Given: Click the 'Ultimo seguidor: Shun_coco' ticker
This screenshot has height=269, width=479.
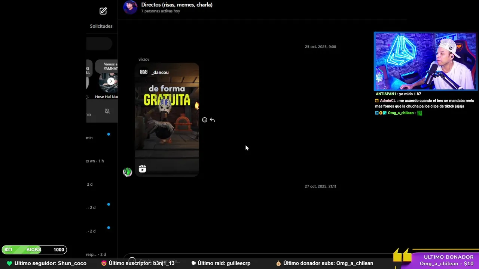Looking at the screenshot, I should click(x=47, y=263).
